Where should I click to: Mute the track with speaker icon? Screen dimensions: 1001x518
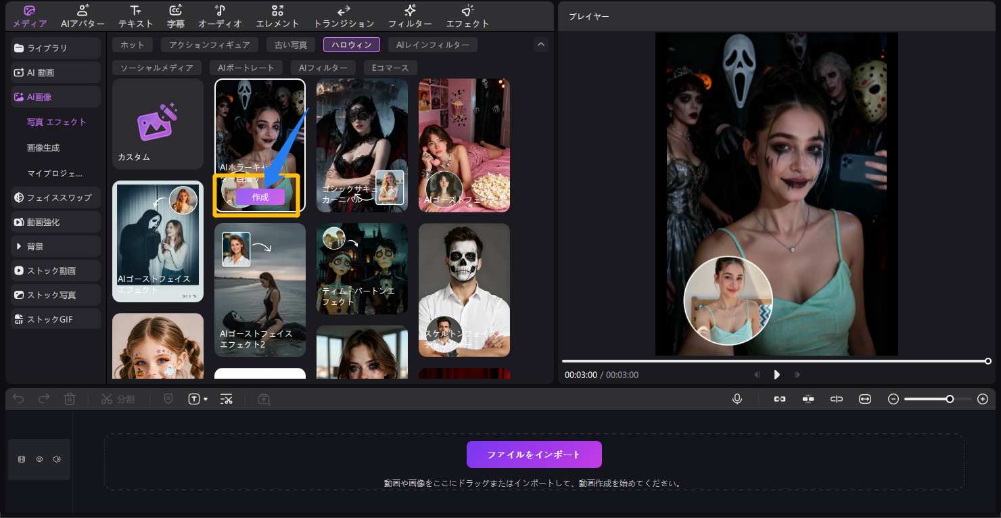pos(57,459)
